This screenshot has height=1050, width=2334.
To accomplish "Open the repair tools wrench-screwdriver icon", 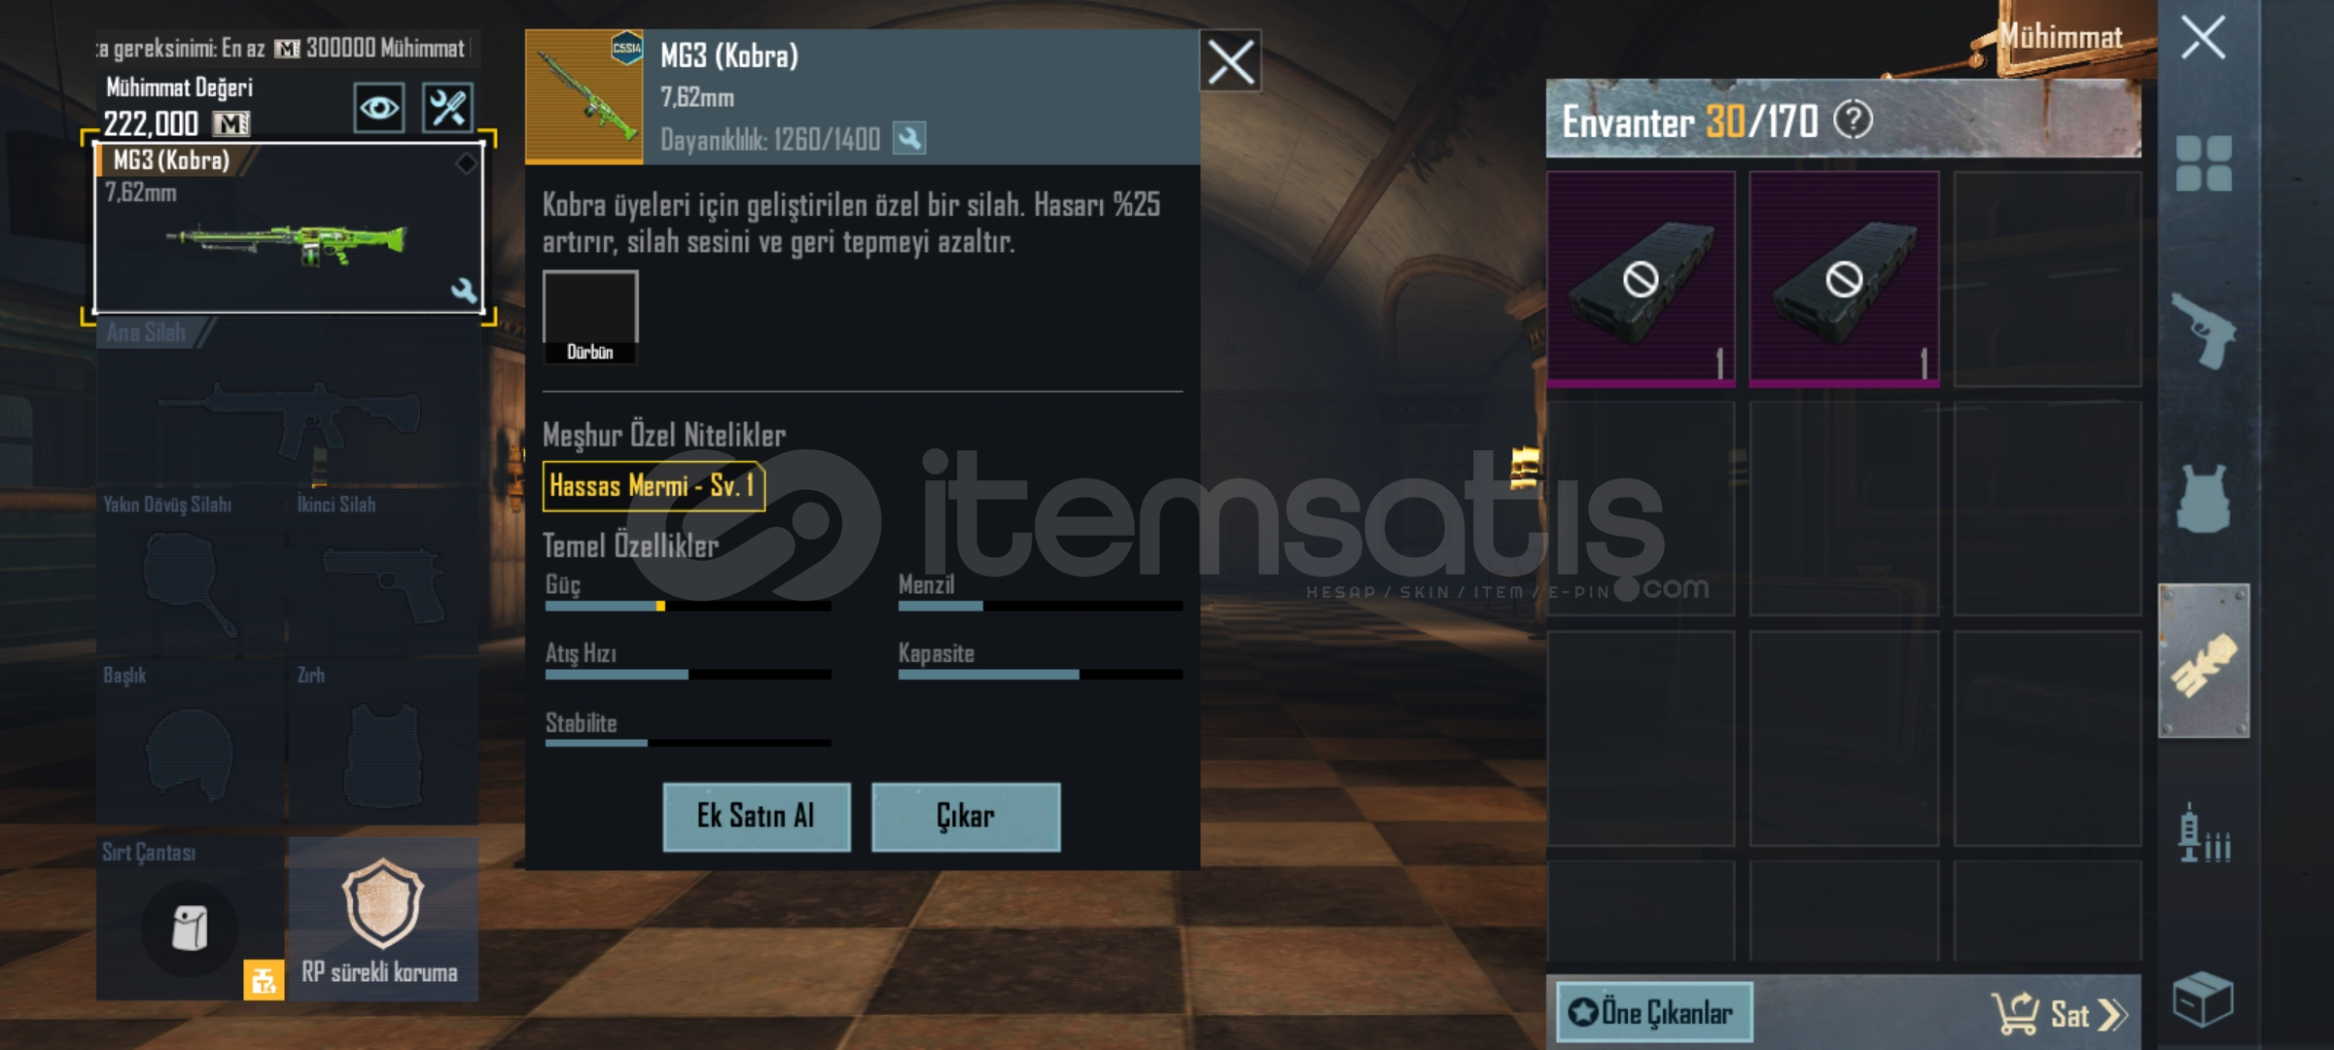I will [447, 107].
